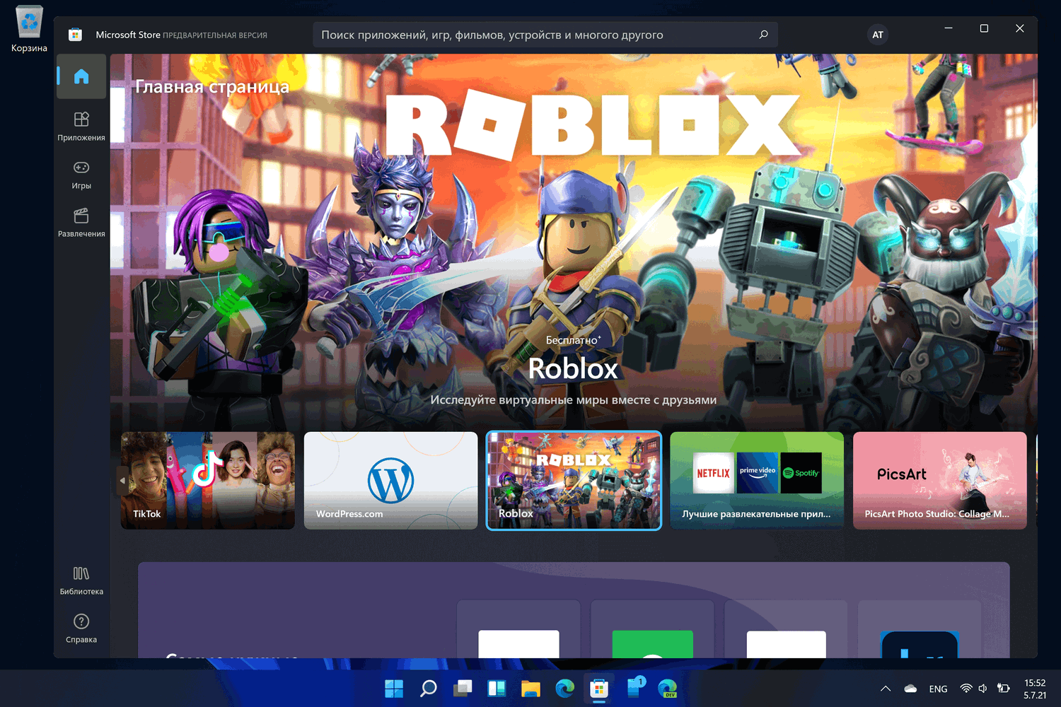Minimize the Microsoft Store window

coord(949,28)
